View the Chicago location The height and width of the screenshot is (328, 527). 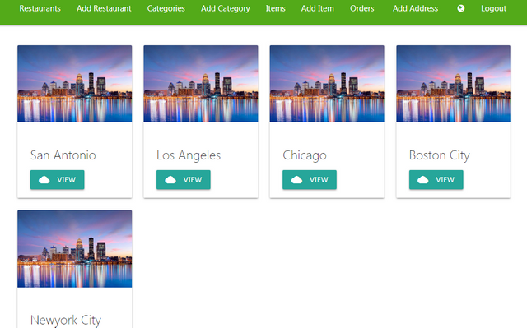[310, 180]
